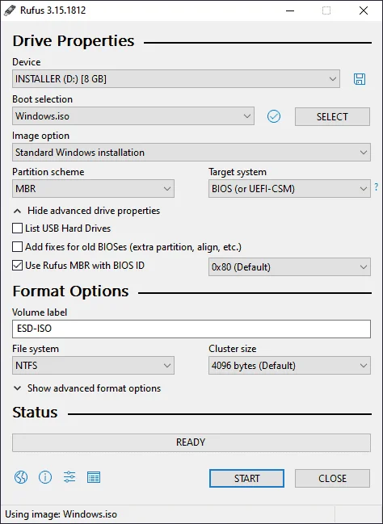Show the log table icon

94,477
